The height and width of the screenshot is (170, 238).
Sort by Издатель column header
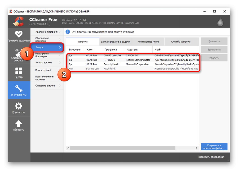pos(138,50)
